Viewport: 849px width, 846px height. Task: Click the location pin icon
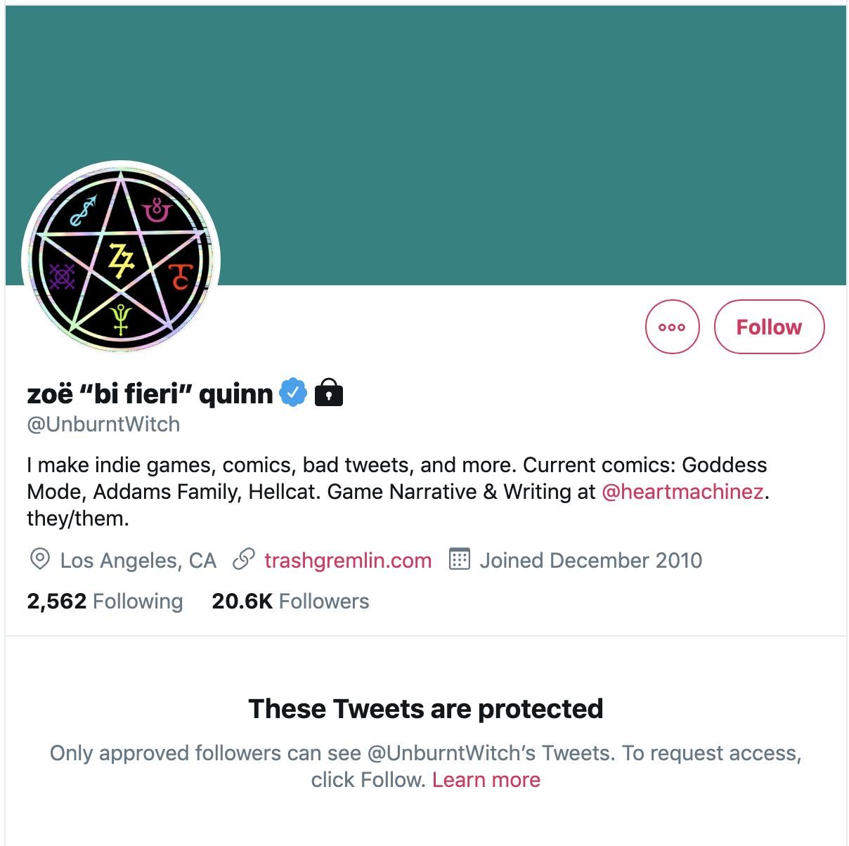point(40,560)
